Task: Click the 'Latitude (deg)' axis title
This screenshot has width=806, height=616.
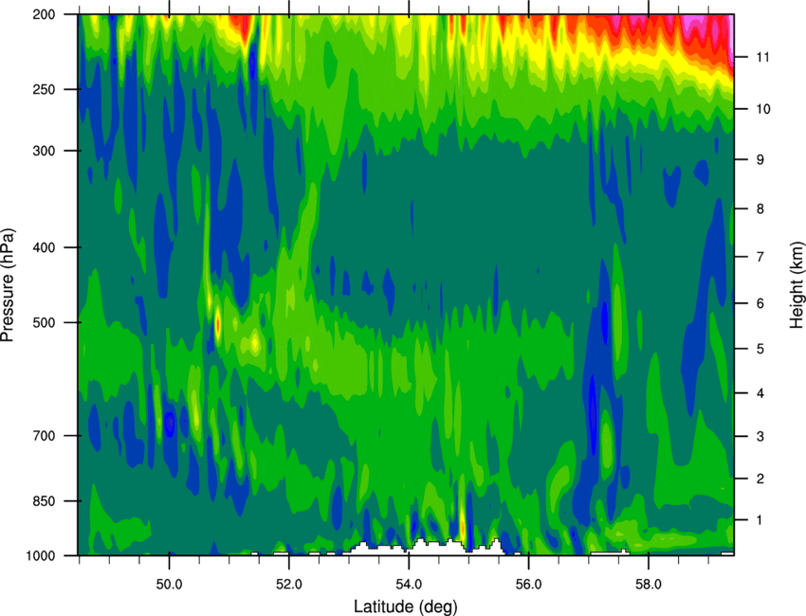Action: (406, 607)
